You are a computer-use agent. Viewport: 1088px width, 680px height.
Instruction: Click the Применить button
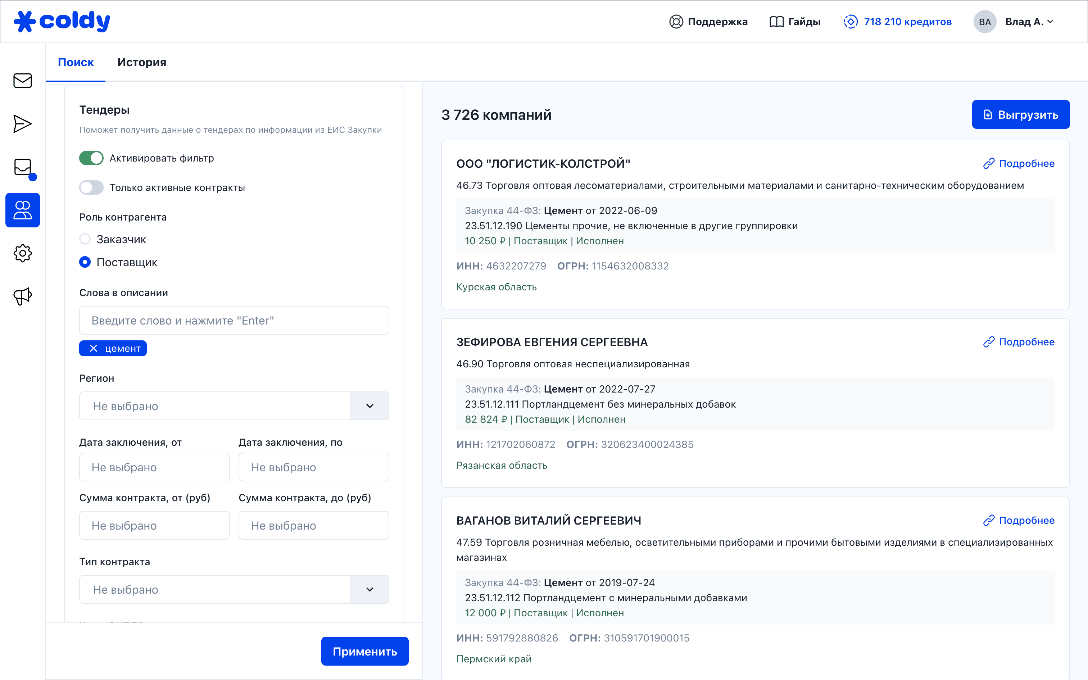(364, 651)
